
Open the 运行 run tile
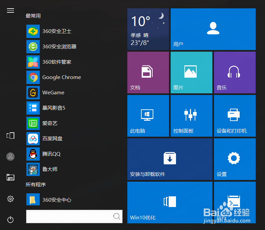[x=235, y=202]
